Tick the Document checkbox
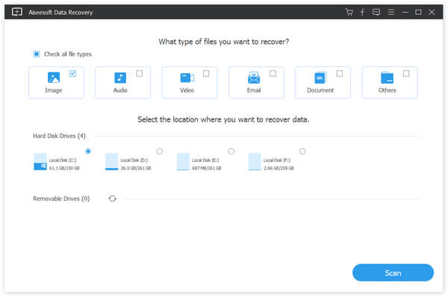The height and width of the screenshot is (297, 448). pyautogui.click(x=340, y=74)
